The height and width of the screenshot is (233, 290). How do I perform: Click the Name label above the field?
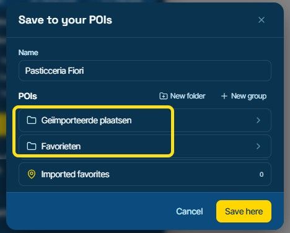pyautogui.click(x=29, y=53)
